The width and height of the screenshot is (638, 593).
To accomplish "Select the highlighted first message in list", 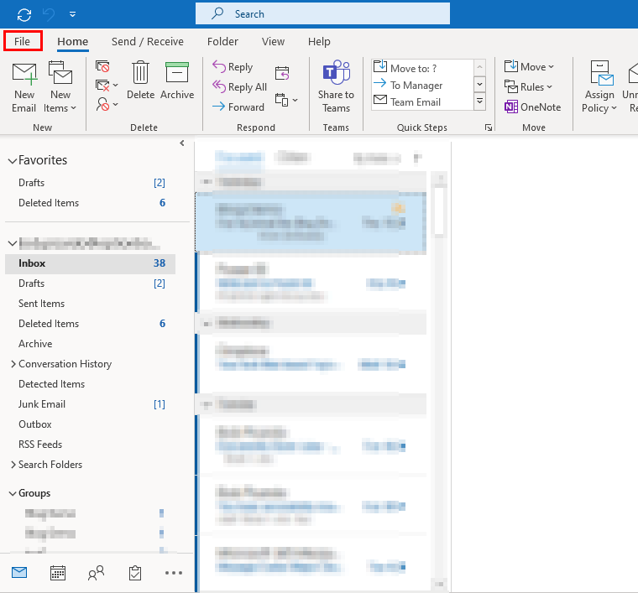I will click(311, 222).
